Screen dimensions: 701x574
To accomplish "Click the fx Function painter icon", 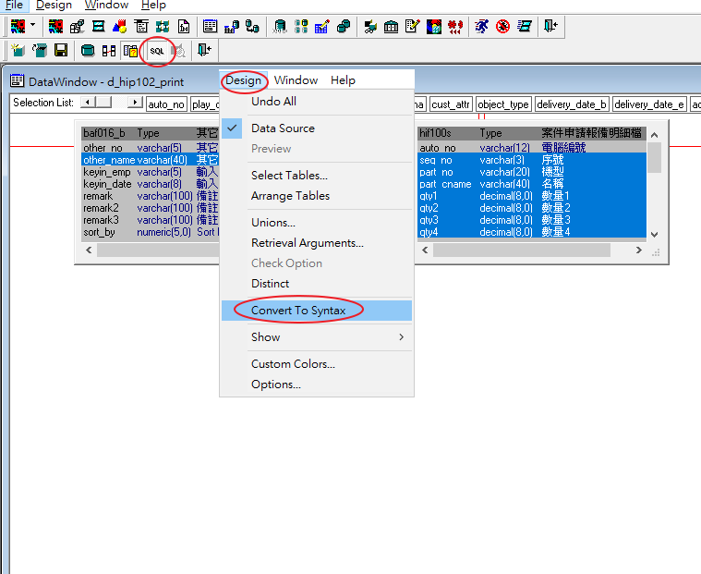I will [184, 27].
